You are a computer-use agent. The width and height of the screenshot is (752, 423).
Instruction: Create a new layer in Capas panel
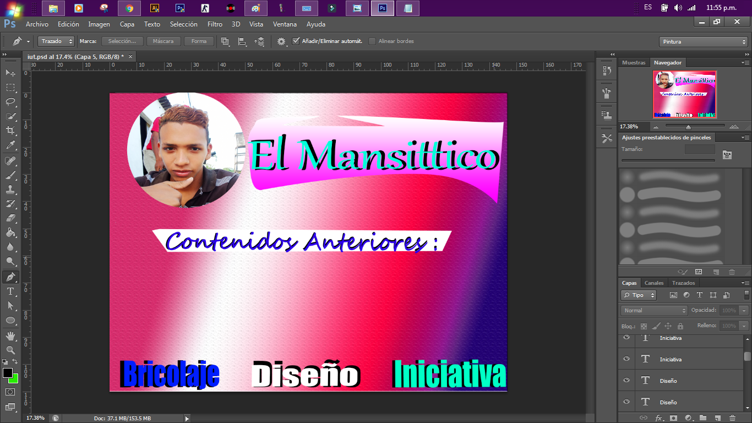pos(717,418)
